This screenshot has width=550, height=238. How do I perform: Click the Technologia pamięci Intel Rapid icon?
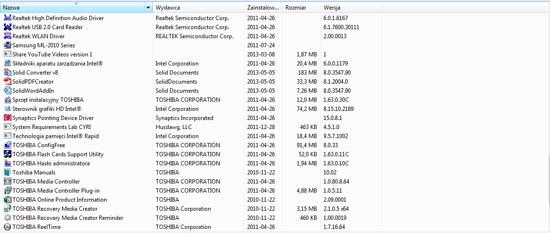[x=7, y=136]
